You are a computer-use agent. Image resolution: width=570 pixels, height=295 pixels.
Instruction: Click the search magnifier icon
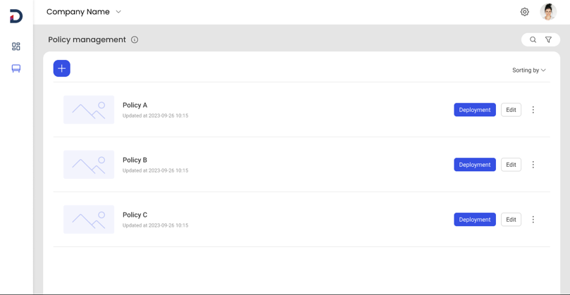tap(533, 39)
